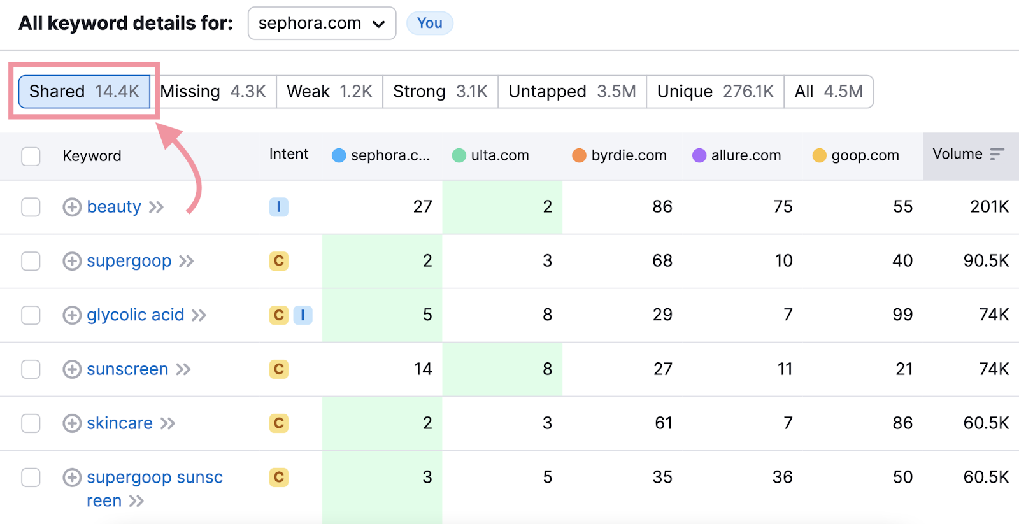Click the Commercial intent badge for sunscreen

tap(278, 369)
